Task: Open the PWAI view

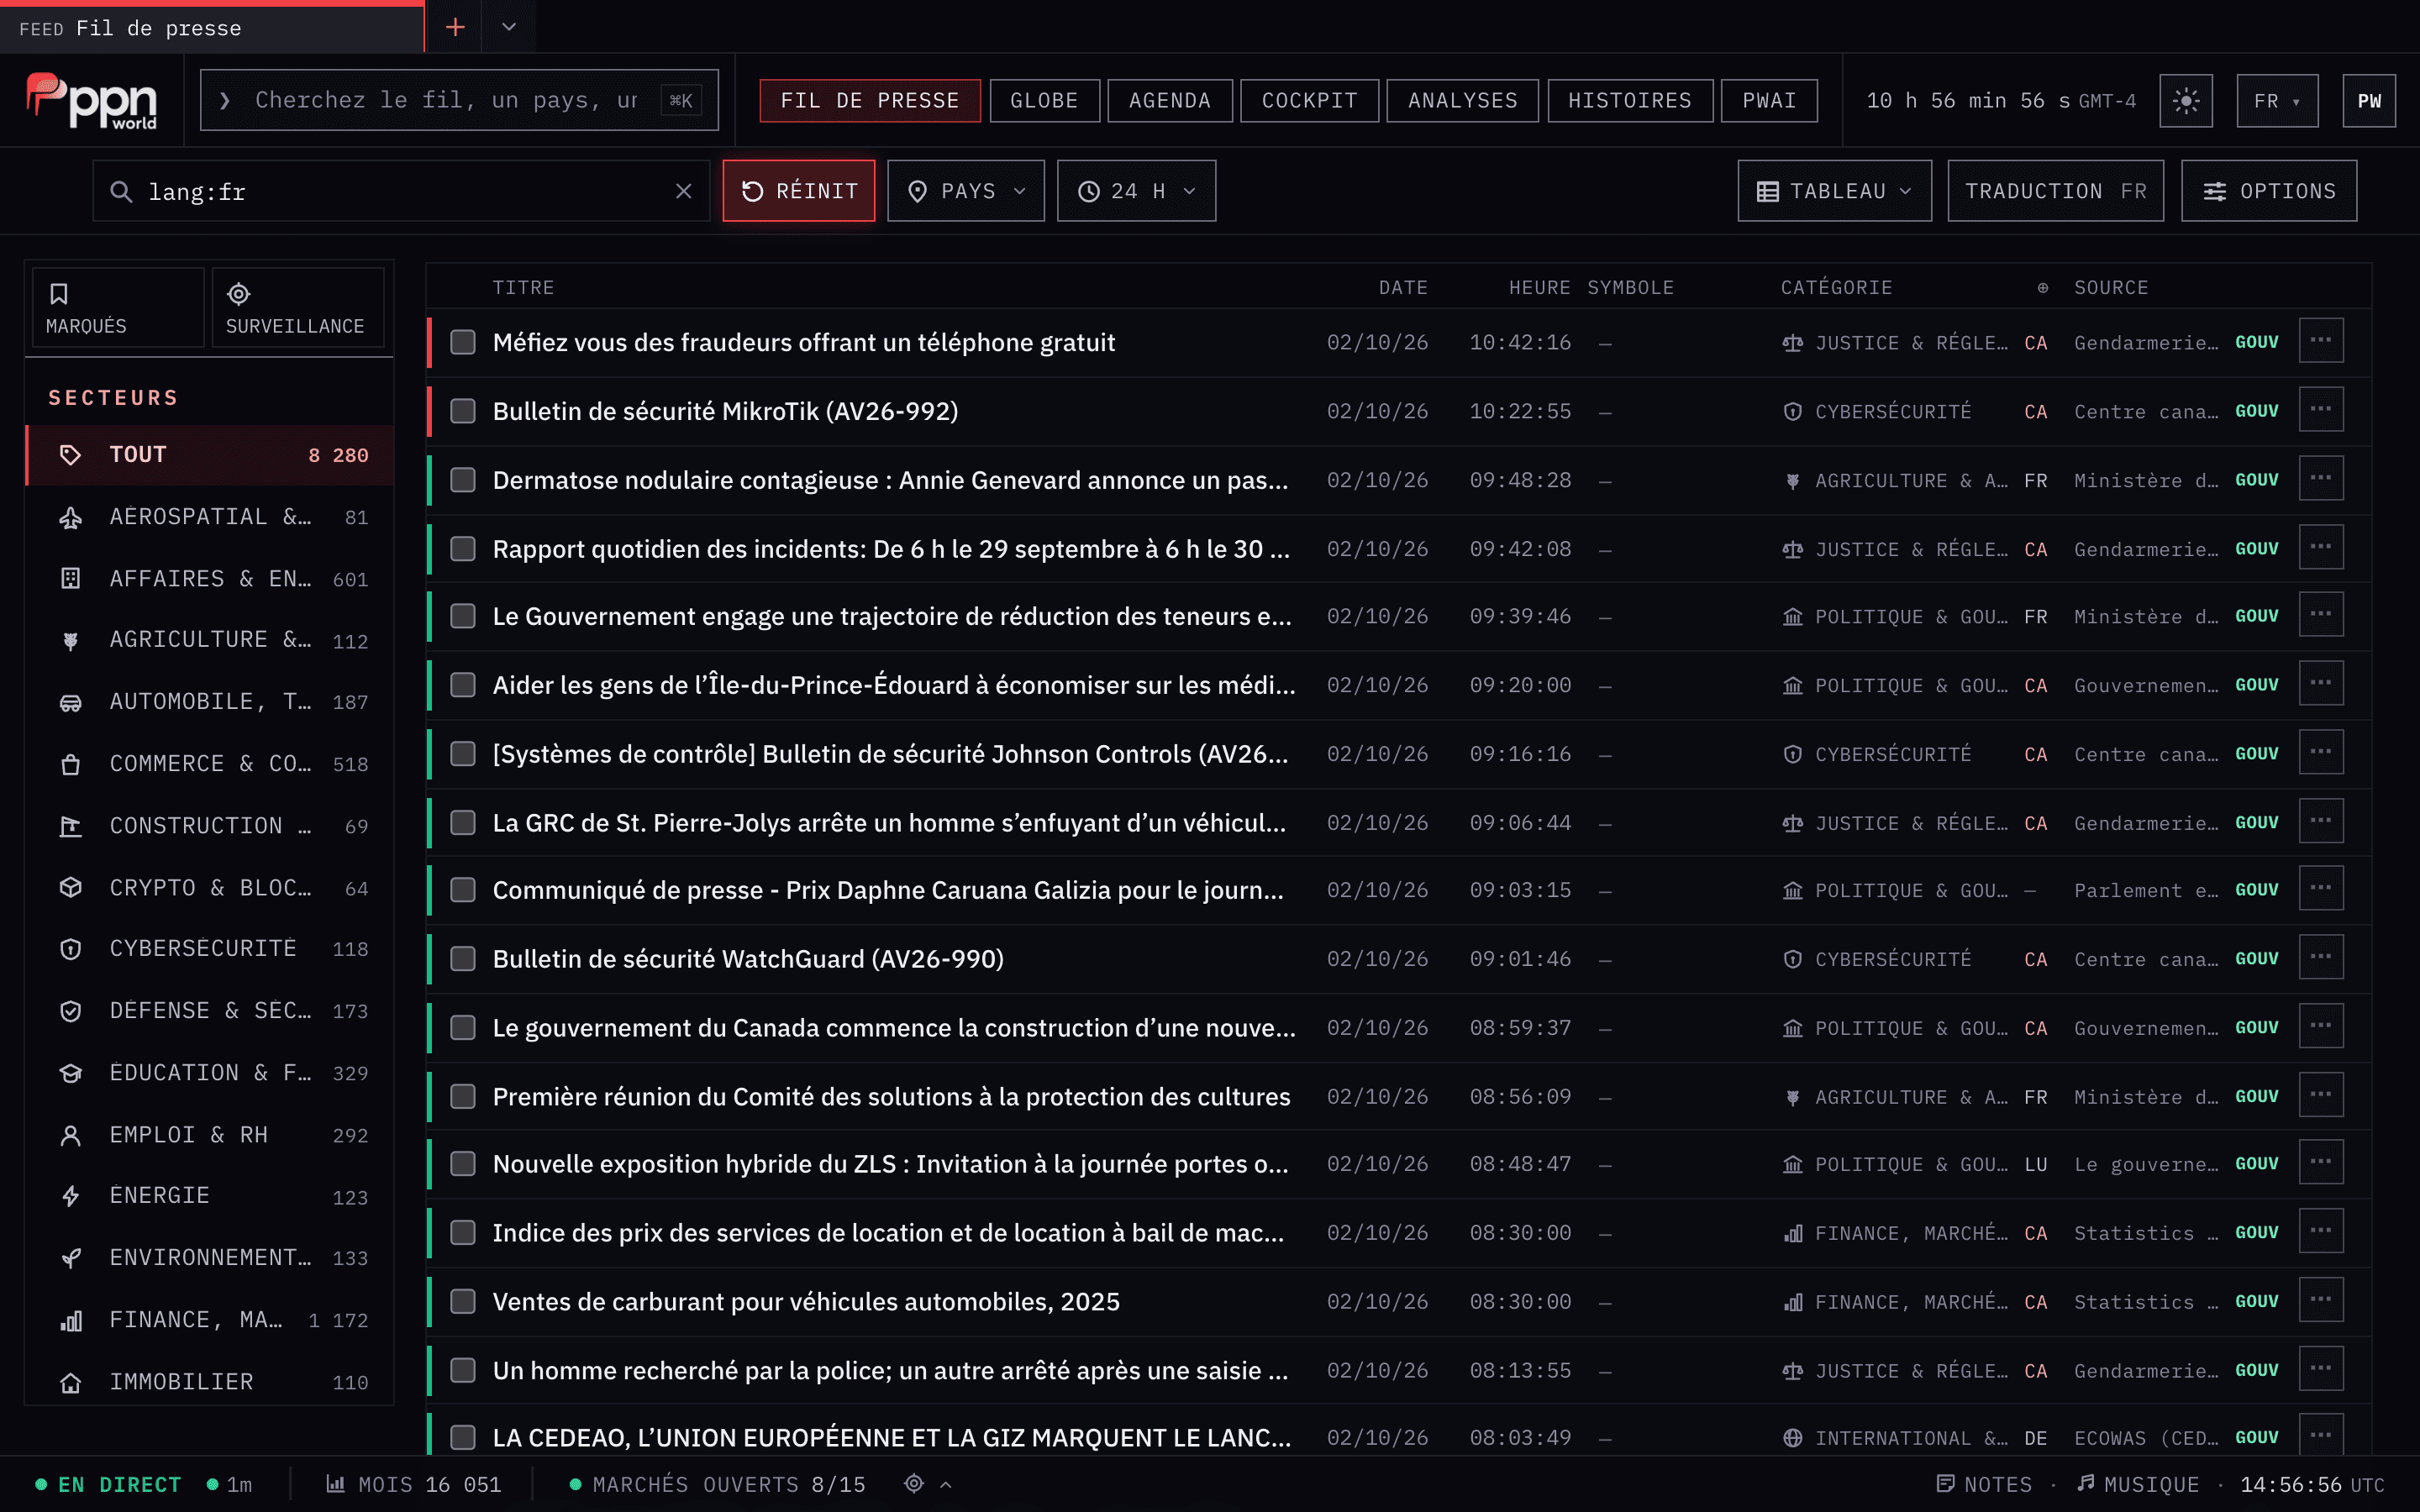Action: [1769, 100]
